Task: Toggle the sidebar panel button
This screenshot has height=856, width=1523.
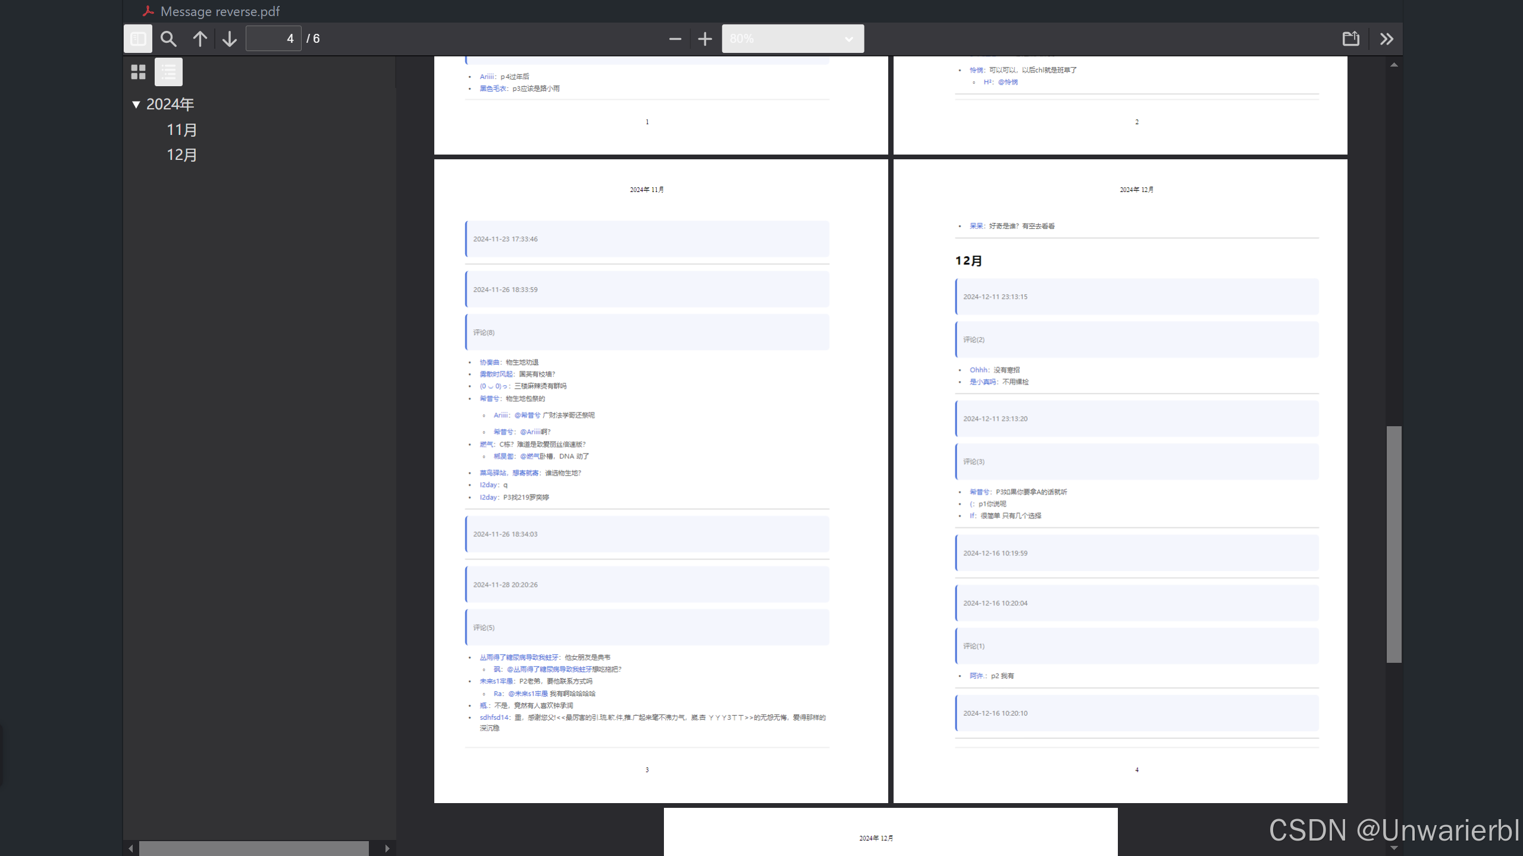Action: coord(138,39)
